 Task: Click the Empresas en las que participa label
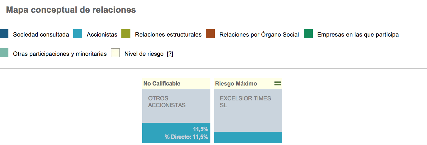coord(358,35)
